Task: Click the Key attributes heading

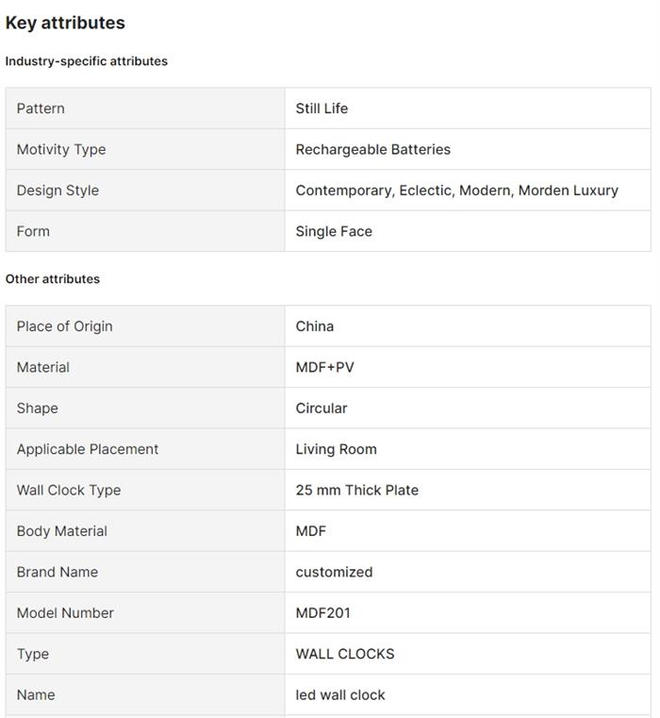Action: 65,23
